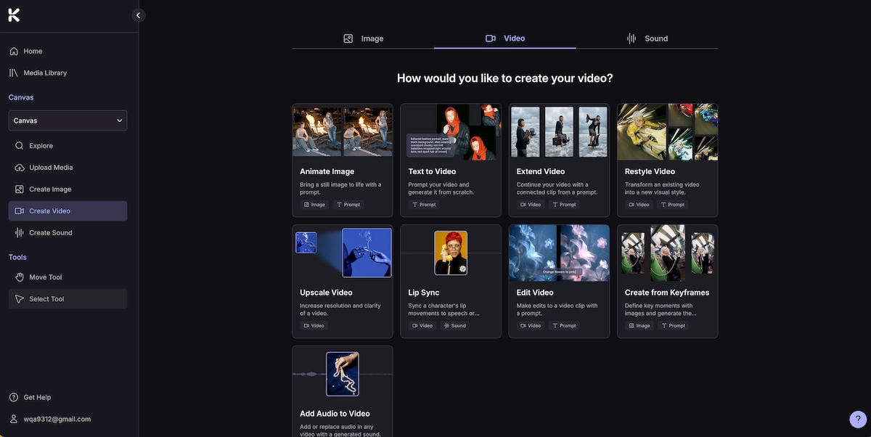
Task: Click 'Bring a still image to life' description
Action: point(340,189)
